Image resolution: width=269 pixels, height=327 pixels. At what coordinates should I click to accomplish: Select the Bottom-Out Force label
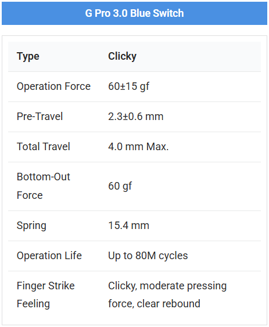[x=43, y=186]
